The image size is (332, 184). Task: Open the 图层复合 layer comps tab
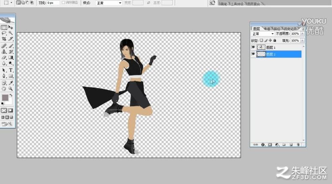click(x=253, y=4)
